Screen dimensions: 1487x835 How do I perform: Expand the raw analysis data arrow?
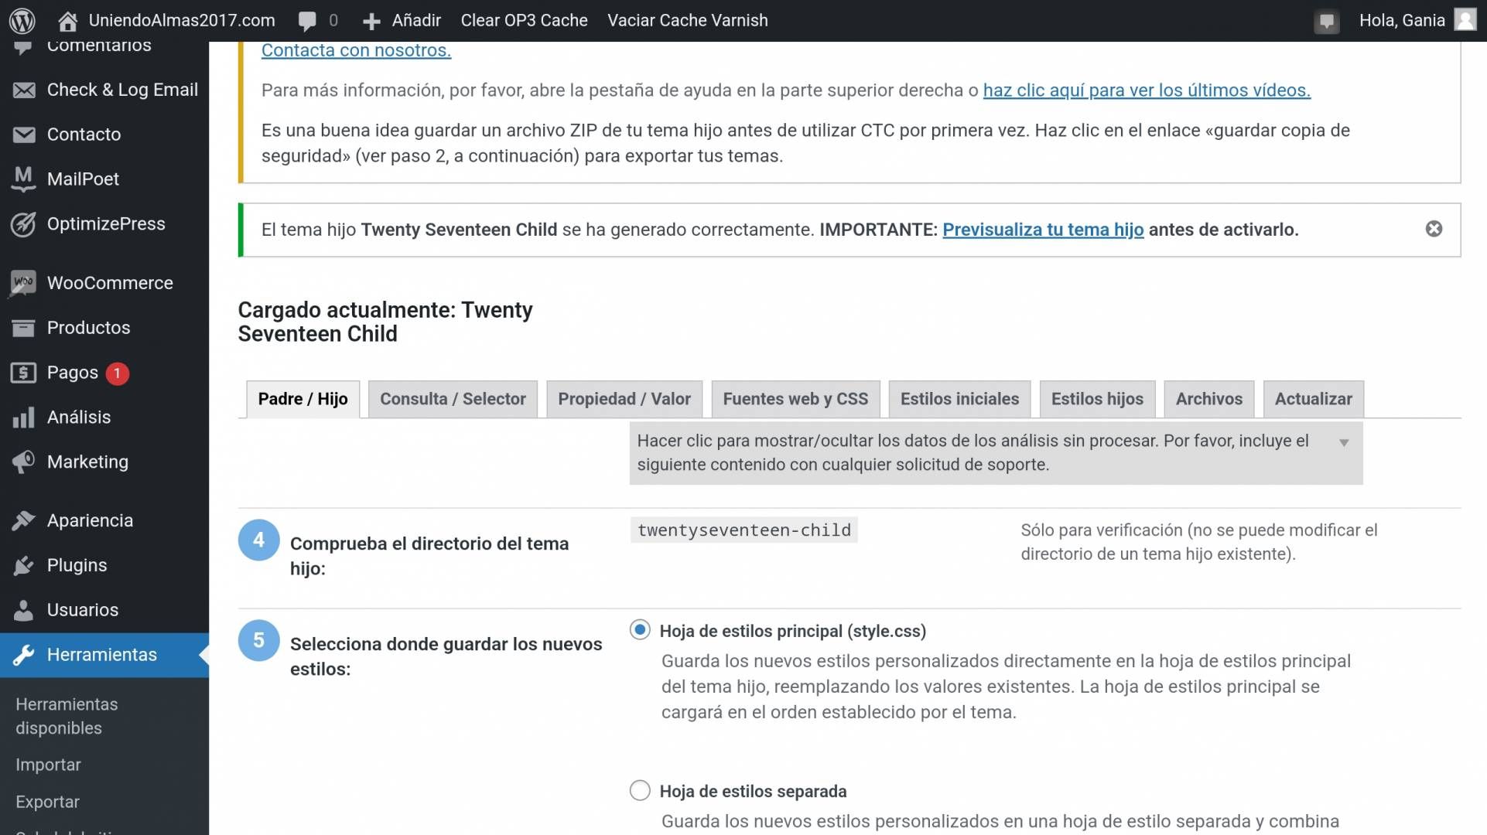point(1344,443)
